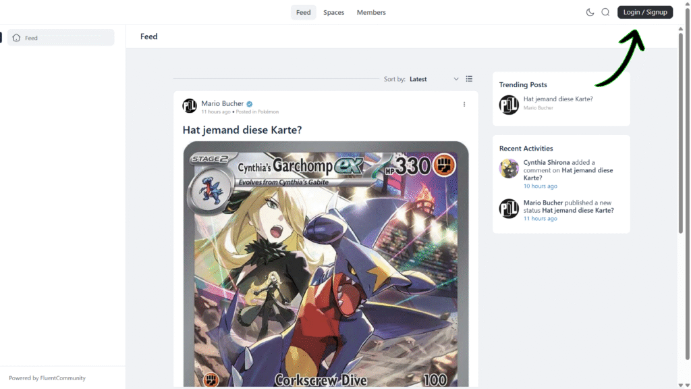Image resolution: width=691 pixels, height=389 pixels.
Task: Click Mario Bucher's avatar in Recent Activities
Action: [x=509, y=209]
